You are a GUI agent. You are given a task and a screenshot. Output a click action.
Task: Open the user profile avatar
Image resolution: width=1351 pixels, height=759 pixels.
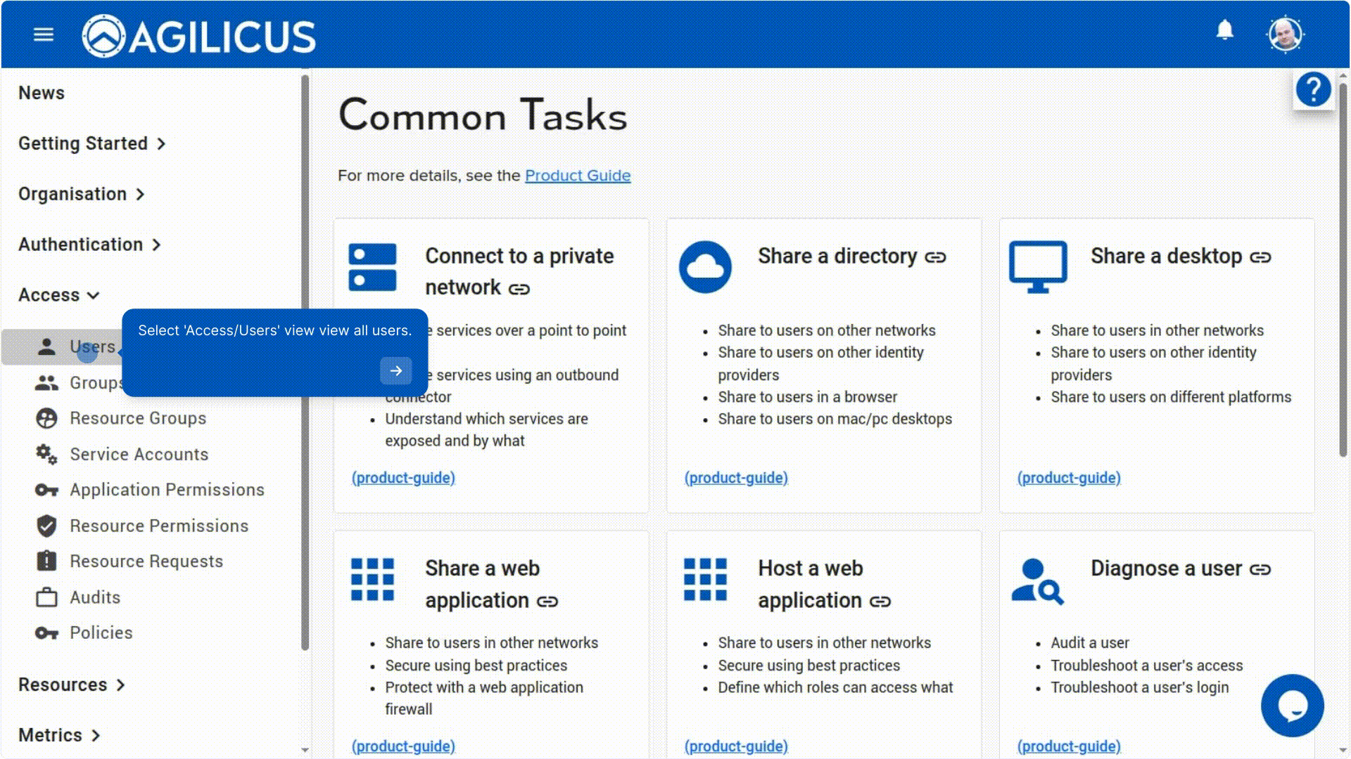(1286, 34)
